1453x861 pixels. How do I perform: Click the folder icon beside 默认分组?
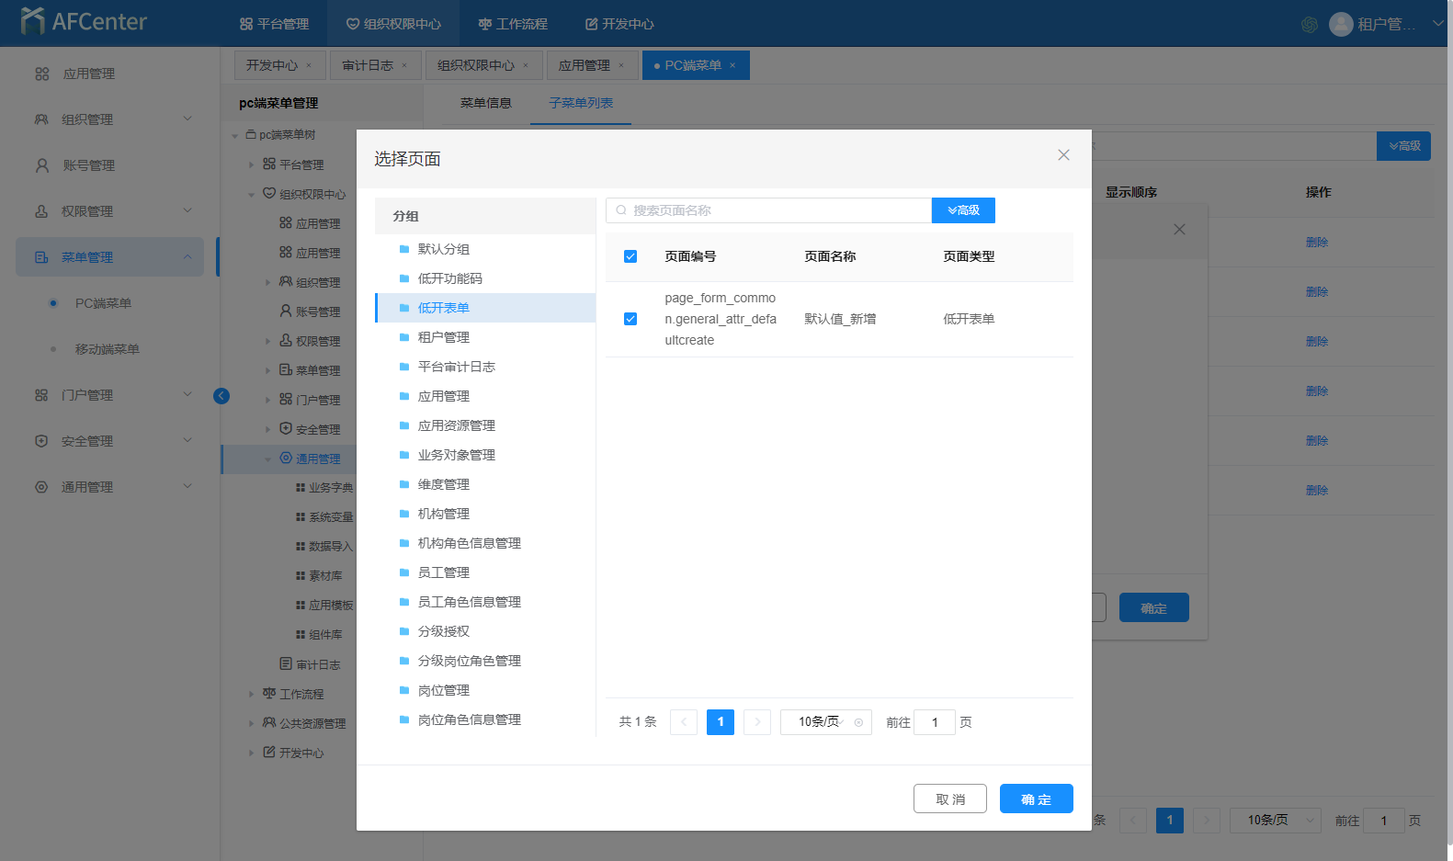point(404,249)
